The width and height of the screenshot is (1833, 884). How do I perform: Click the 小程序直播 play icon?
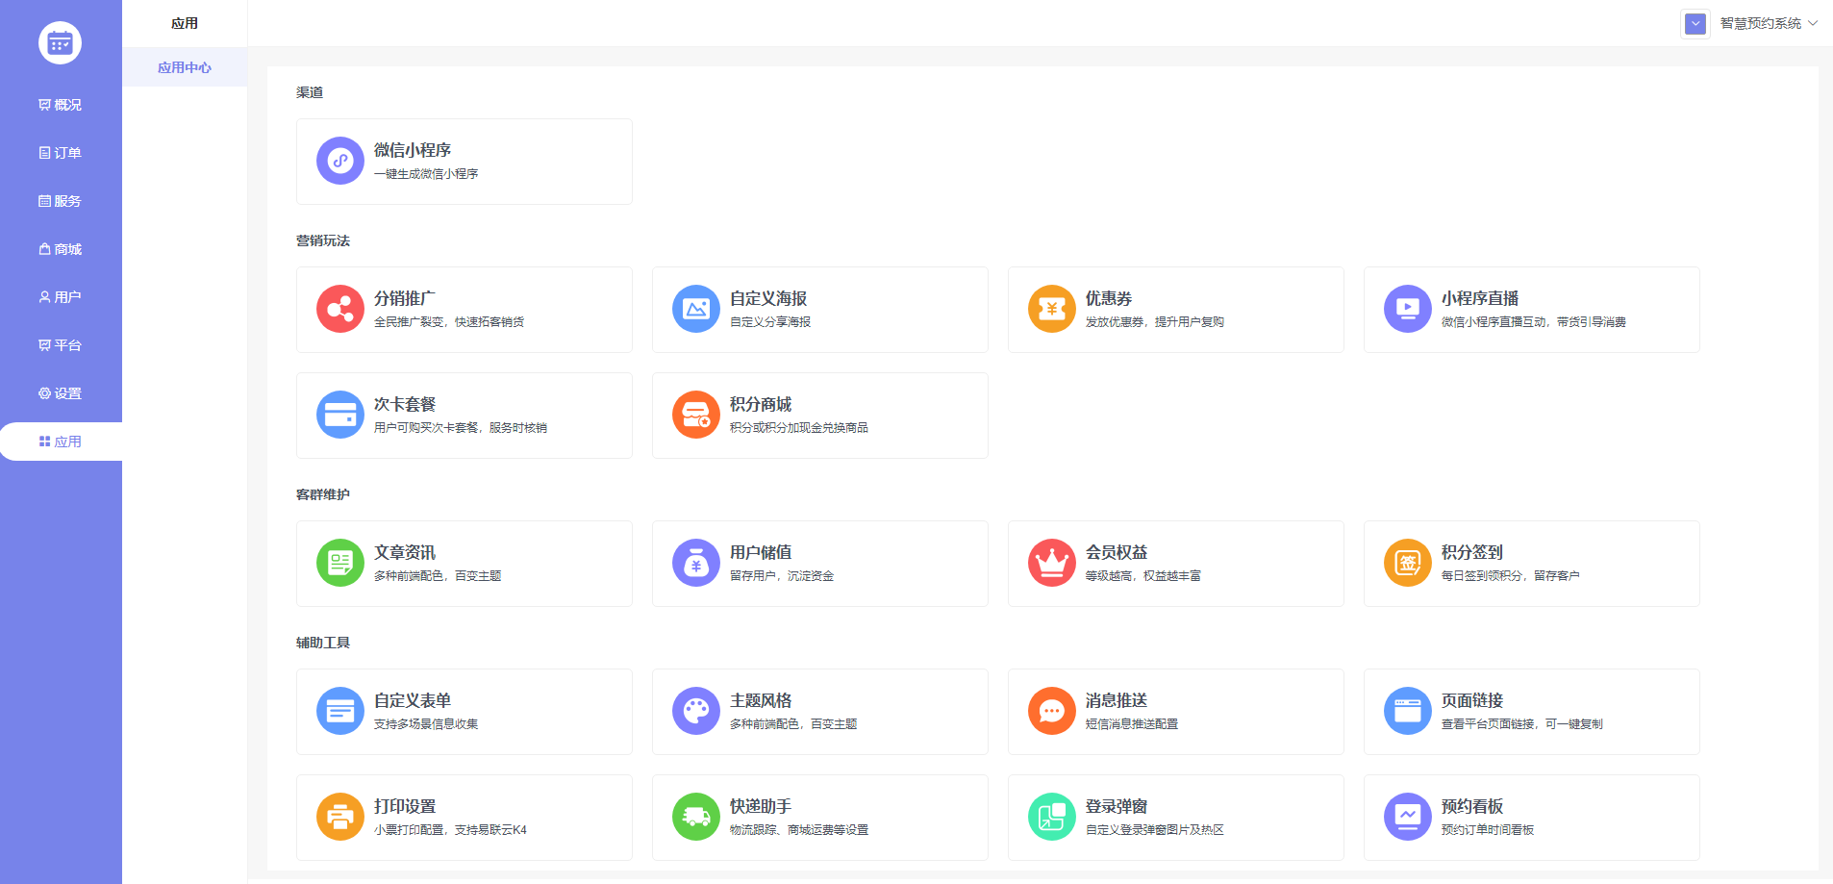click(1408, 309)
